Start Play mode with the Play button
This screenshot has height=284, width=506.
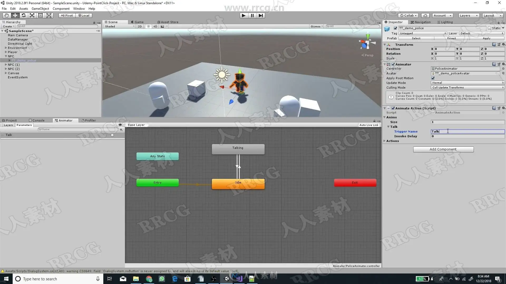[244, 16]
